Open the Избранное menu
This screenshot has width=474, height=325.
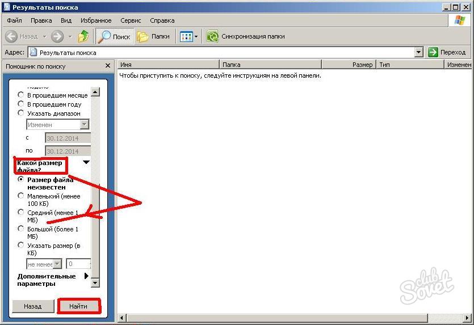click(x=92, y=20)
